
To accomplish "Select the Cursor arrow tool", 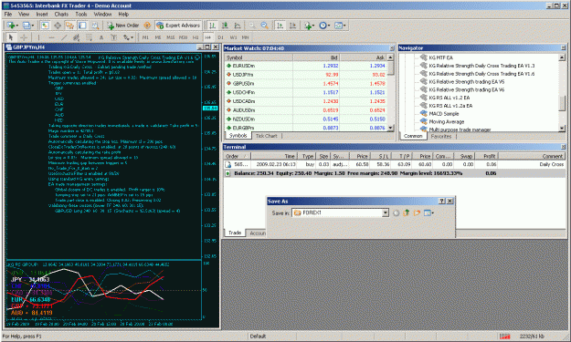I will pyautogui.click(x=11, y=37).
